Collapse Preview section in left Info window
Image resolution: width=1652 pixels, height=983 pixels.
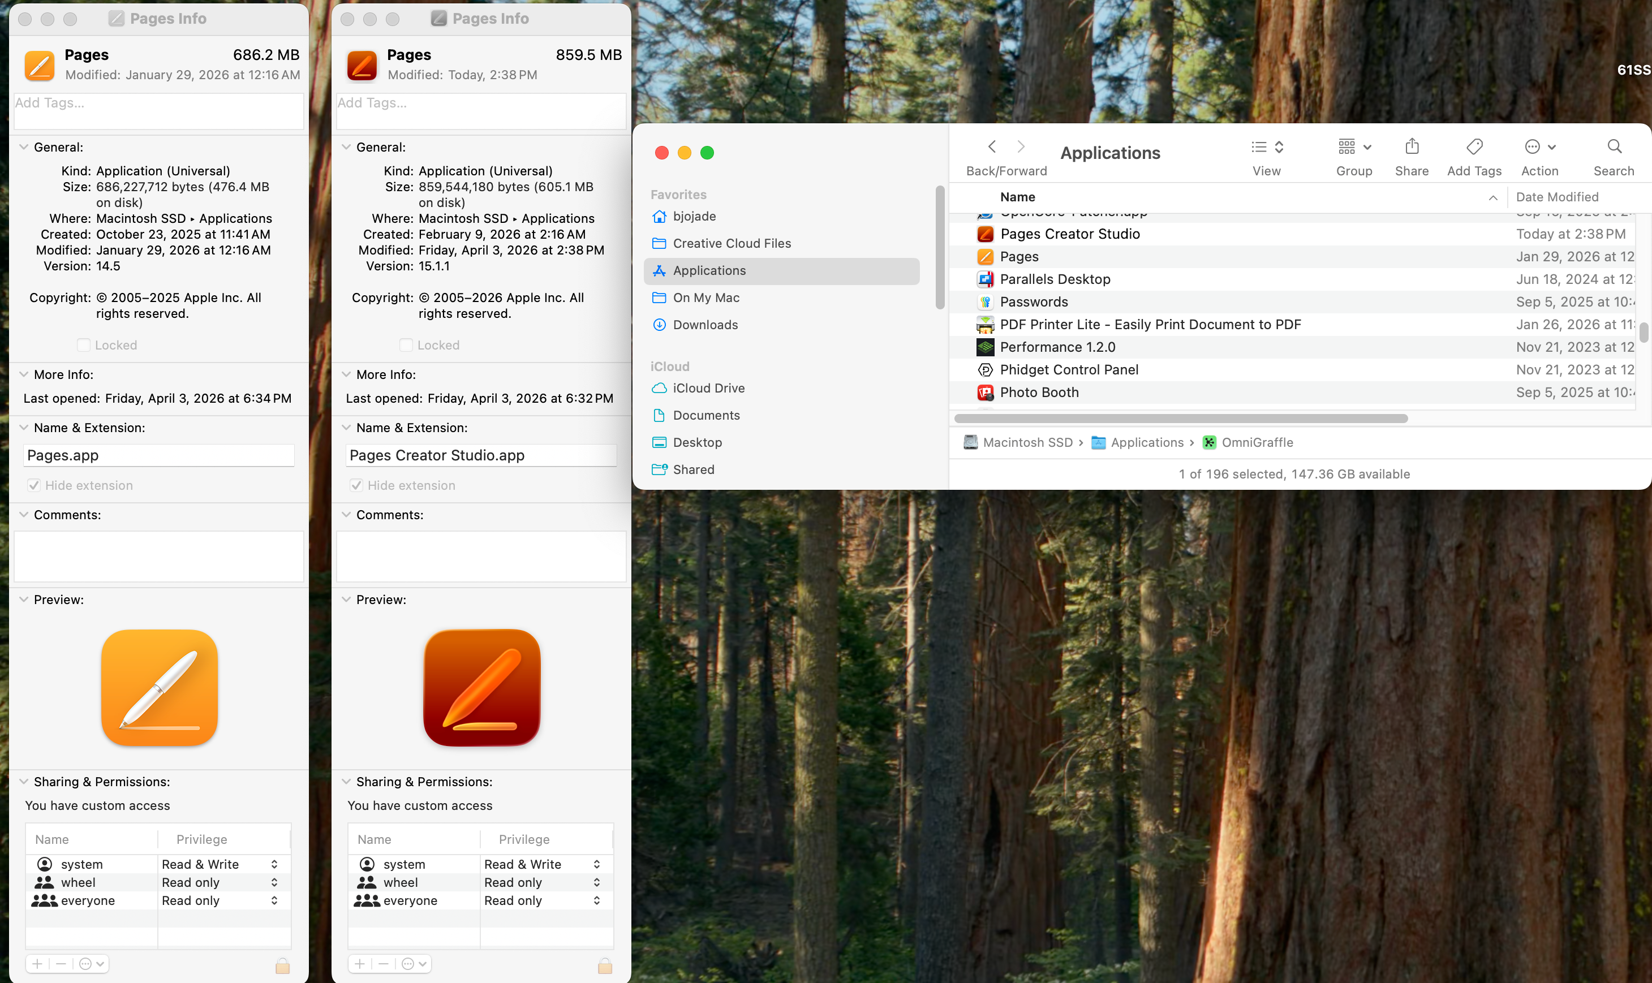point(24,600)
